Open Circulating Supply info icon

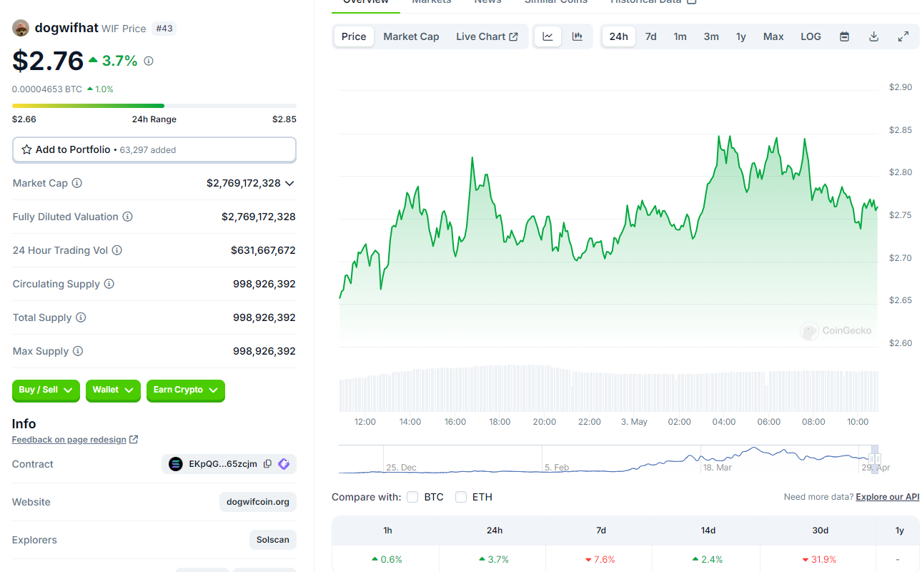(x=109, y=284)
